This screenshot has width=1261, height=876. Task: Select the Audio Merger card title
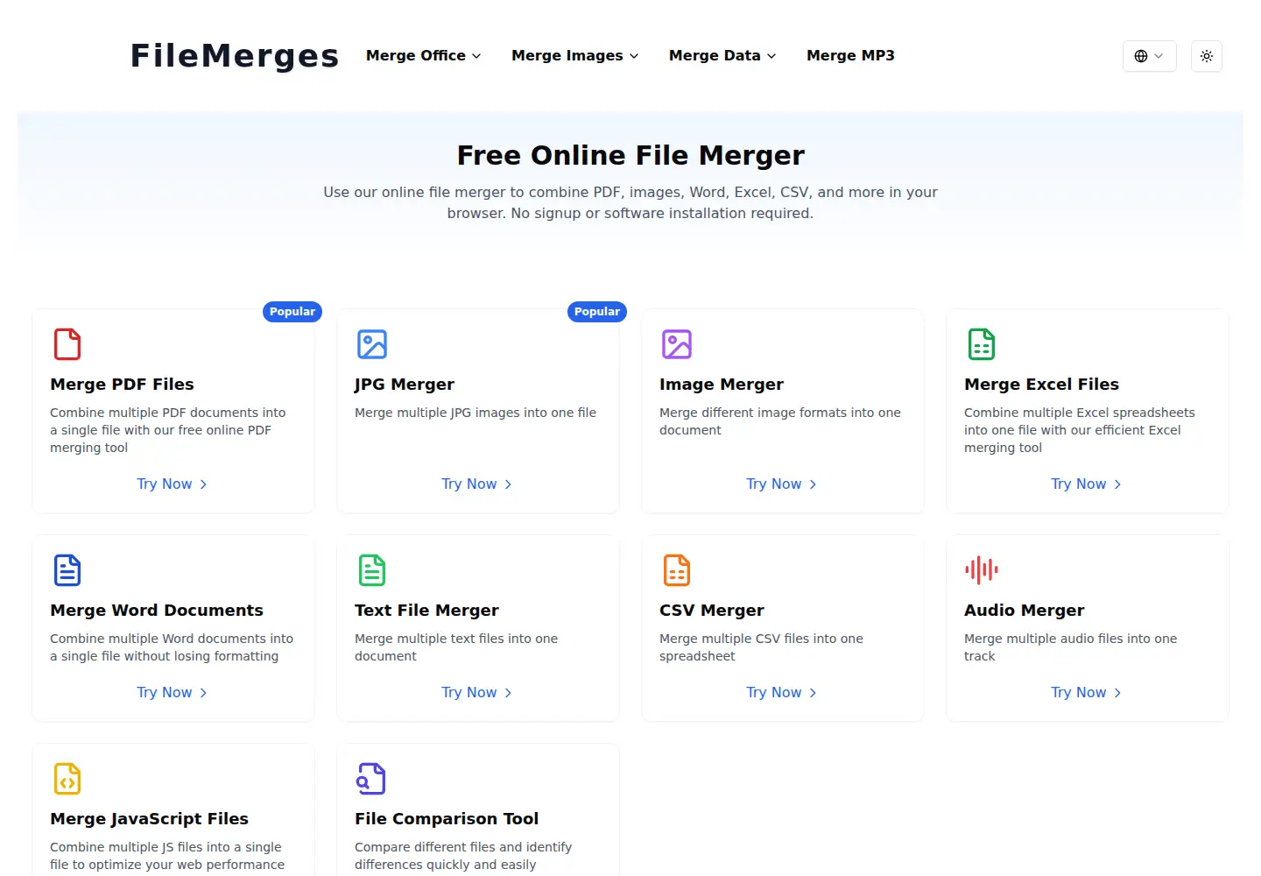[1024, 610]
